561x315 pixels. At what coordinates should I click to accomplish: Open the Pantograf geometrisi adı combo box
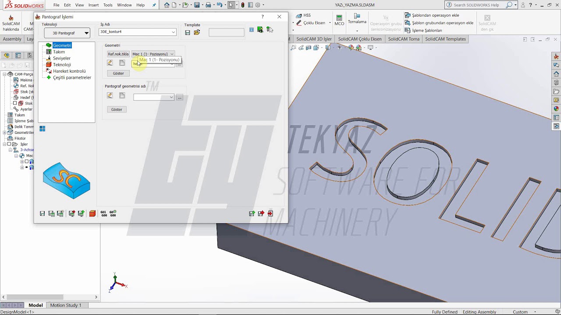[x=154, y=97]
